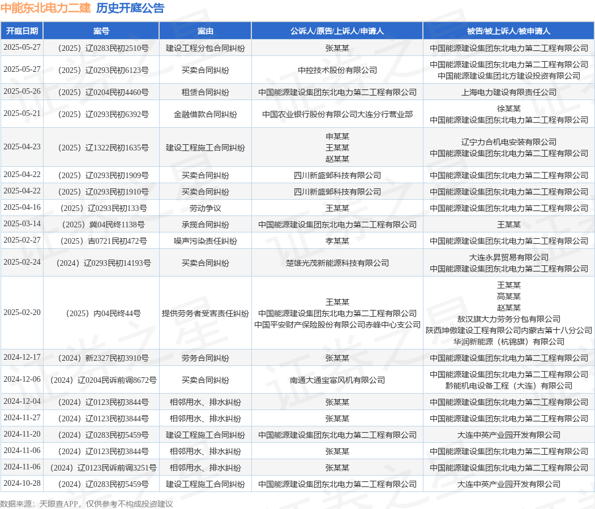Select case number (2025)辽0293民初6392号
The image size is (595, 509).
coord(101,114)
